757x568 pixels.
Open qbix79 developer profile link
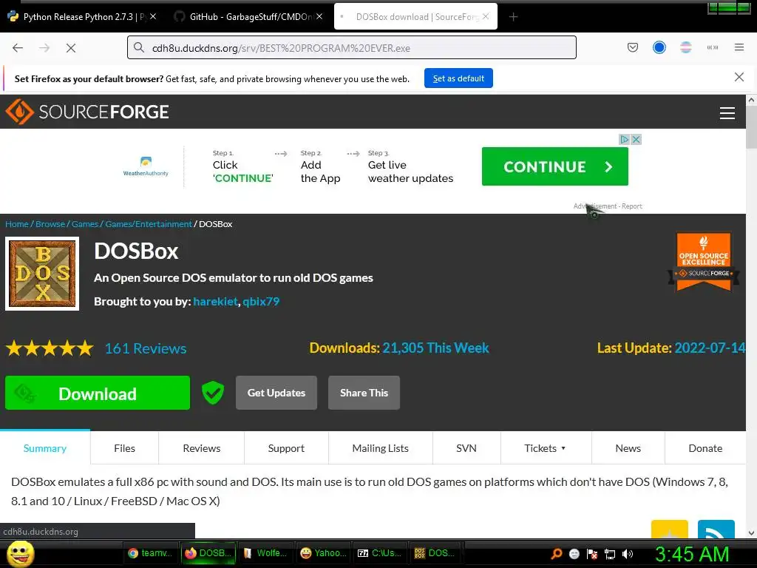point(261,302)
